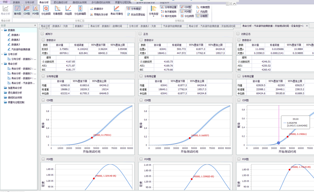
Task: Open 数据统计 in the ribbon
Action: 97,9
